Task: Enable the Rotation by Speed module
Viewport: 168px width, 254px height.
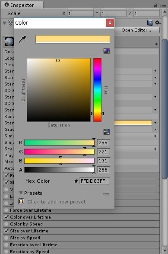Action: tap(6, 251)
